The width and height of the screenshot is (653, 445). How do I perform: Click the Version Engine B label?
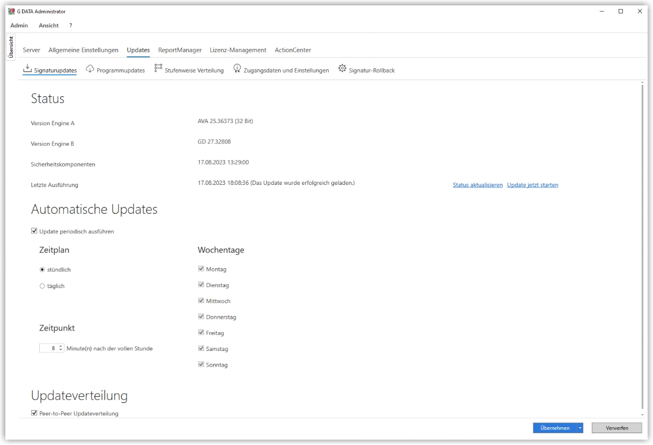pyautogui.click(x=53, y=144)
